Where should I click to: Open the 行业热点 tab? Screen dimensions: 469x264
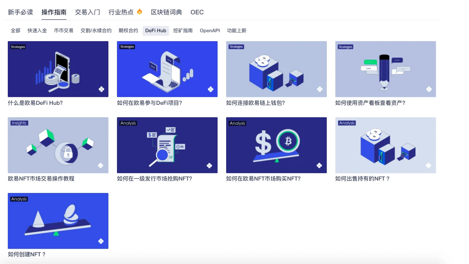click(x=121, y=12)
